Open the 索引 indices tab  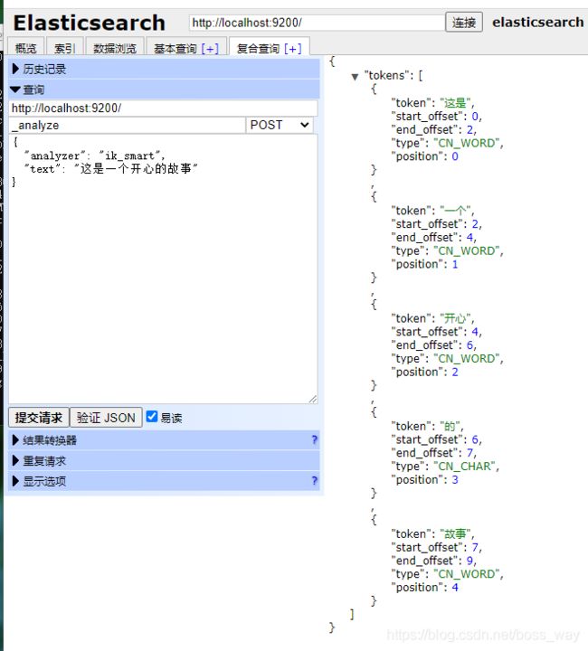coord(65,48)
